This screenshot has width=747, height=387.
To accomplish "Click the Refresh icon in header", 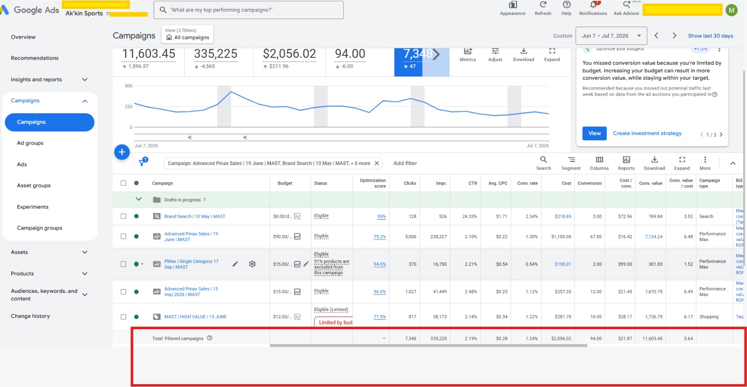I will [543, 5].
